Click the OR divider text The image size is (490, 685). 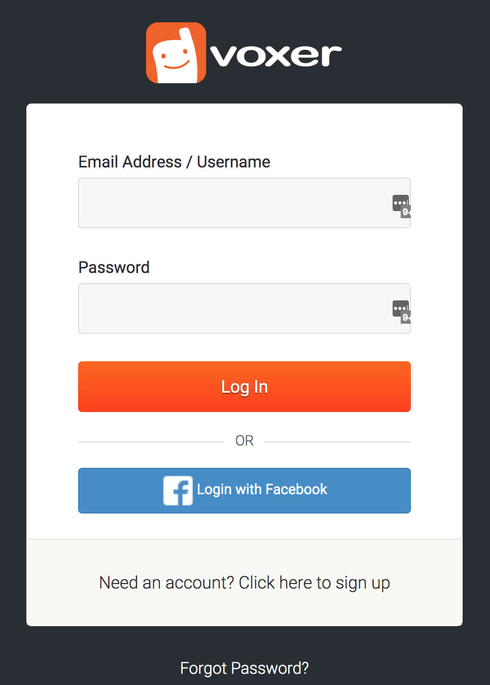(244, 440)
